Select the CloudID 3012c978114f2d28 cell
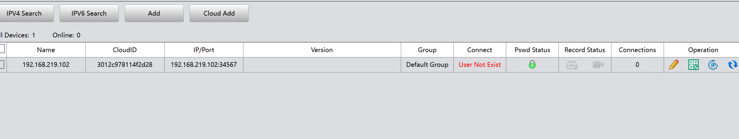Screen dimensions: 739x139 coord(125,65)
